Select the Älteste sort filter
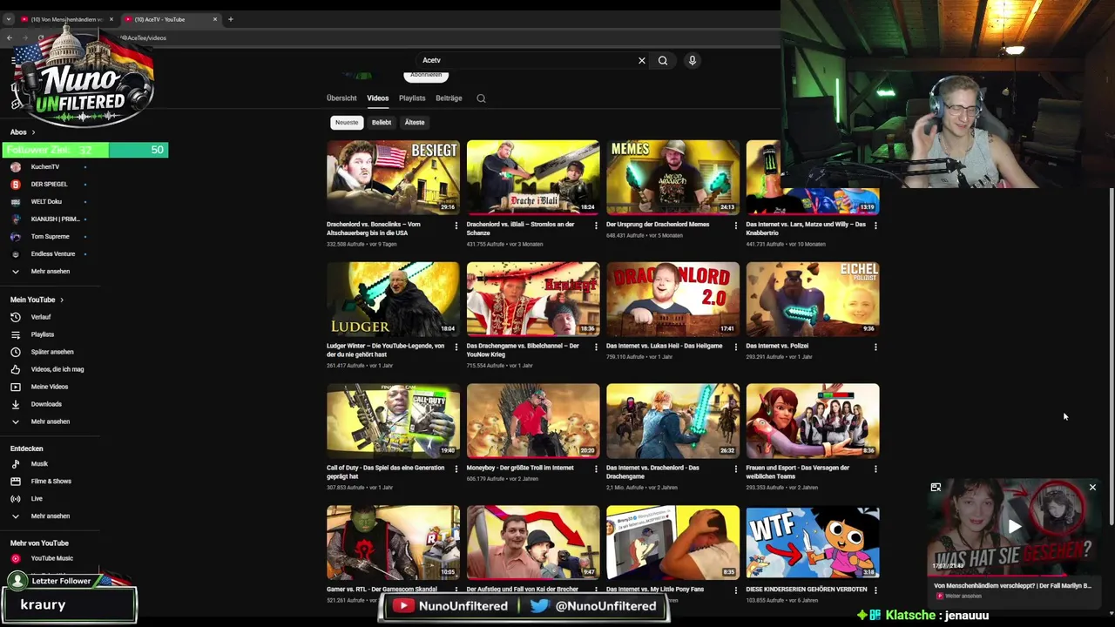The height and width of the screenshot is (627, 1115). 415,123
